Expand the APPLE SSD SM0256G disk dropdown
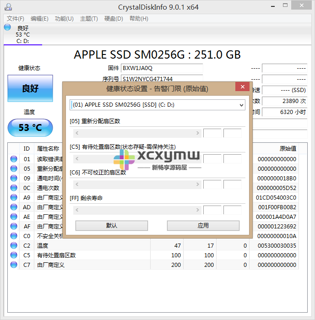 (241, 105)
